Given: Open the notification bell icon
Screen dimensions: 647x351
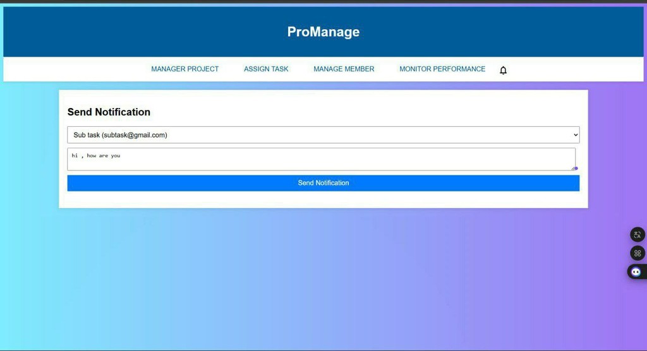Looking at the screenshot, I should [503, 70].
